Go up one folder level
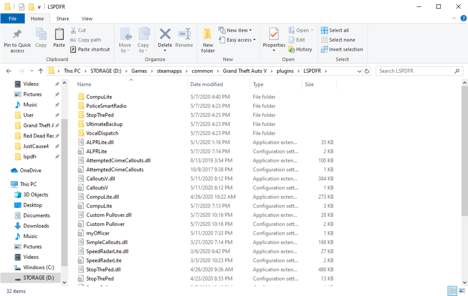 tap(41, 71)
